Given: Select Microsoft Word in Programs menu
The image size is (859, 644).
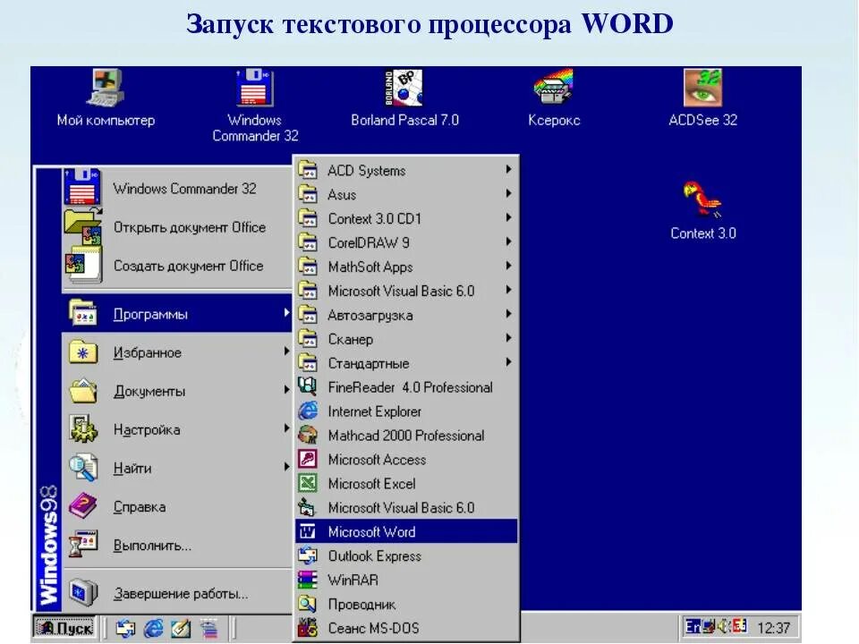Looking at the screenshot, I should coord(406,531).
